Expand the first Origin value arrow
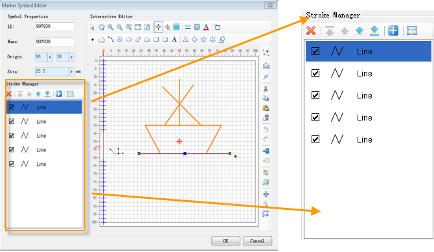The width and height of the screenshot is (434, 252). pos(50,57)
